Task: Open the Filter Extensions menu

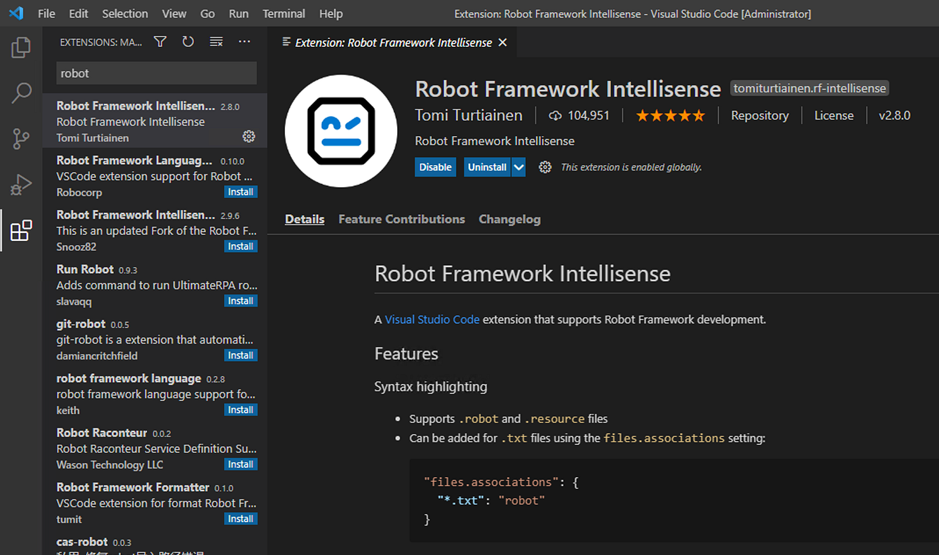Action: coord(160,41)
